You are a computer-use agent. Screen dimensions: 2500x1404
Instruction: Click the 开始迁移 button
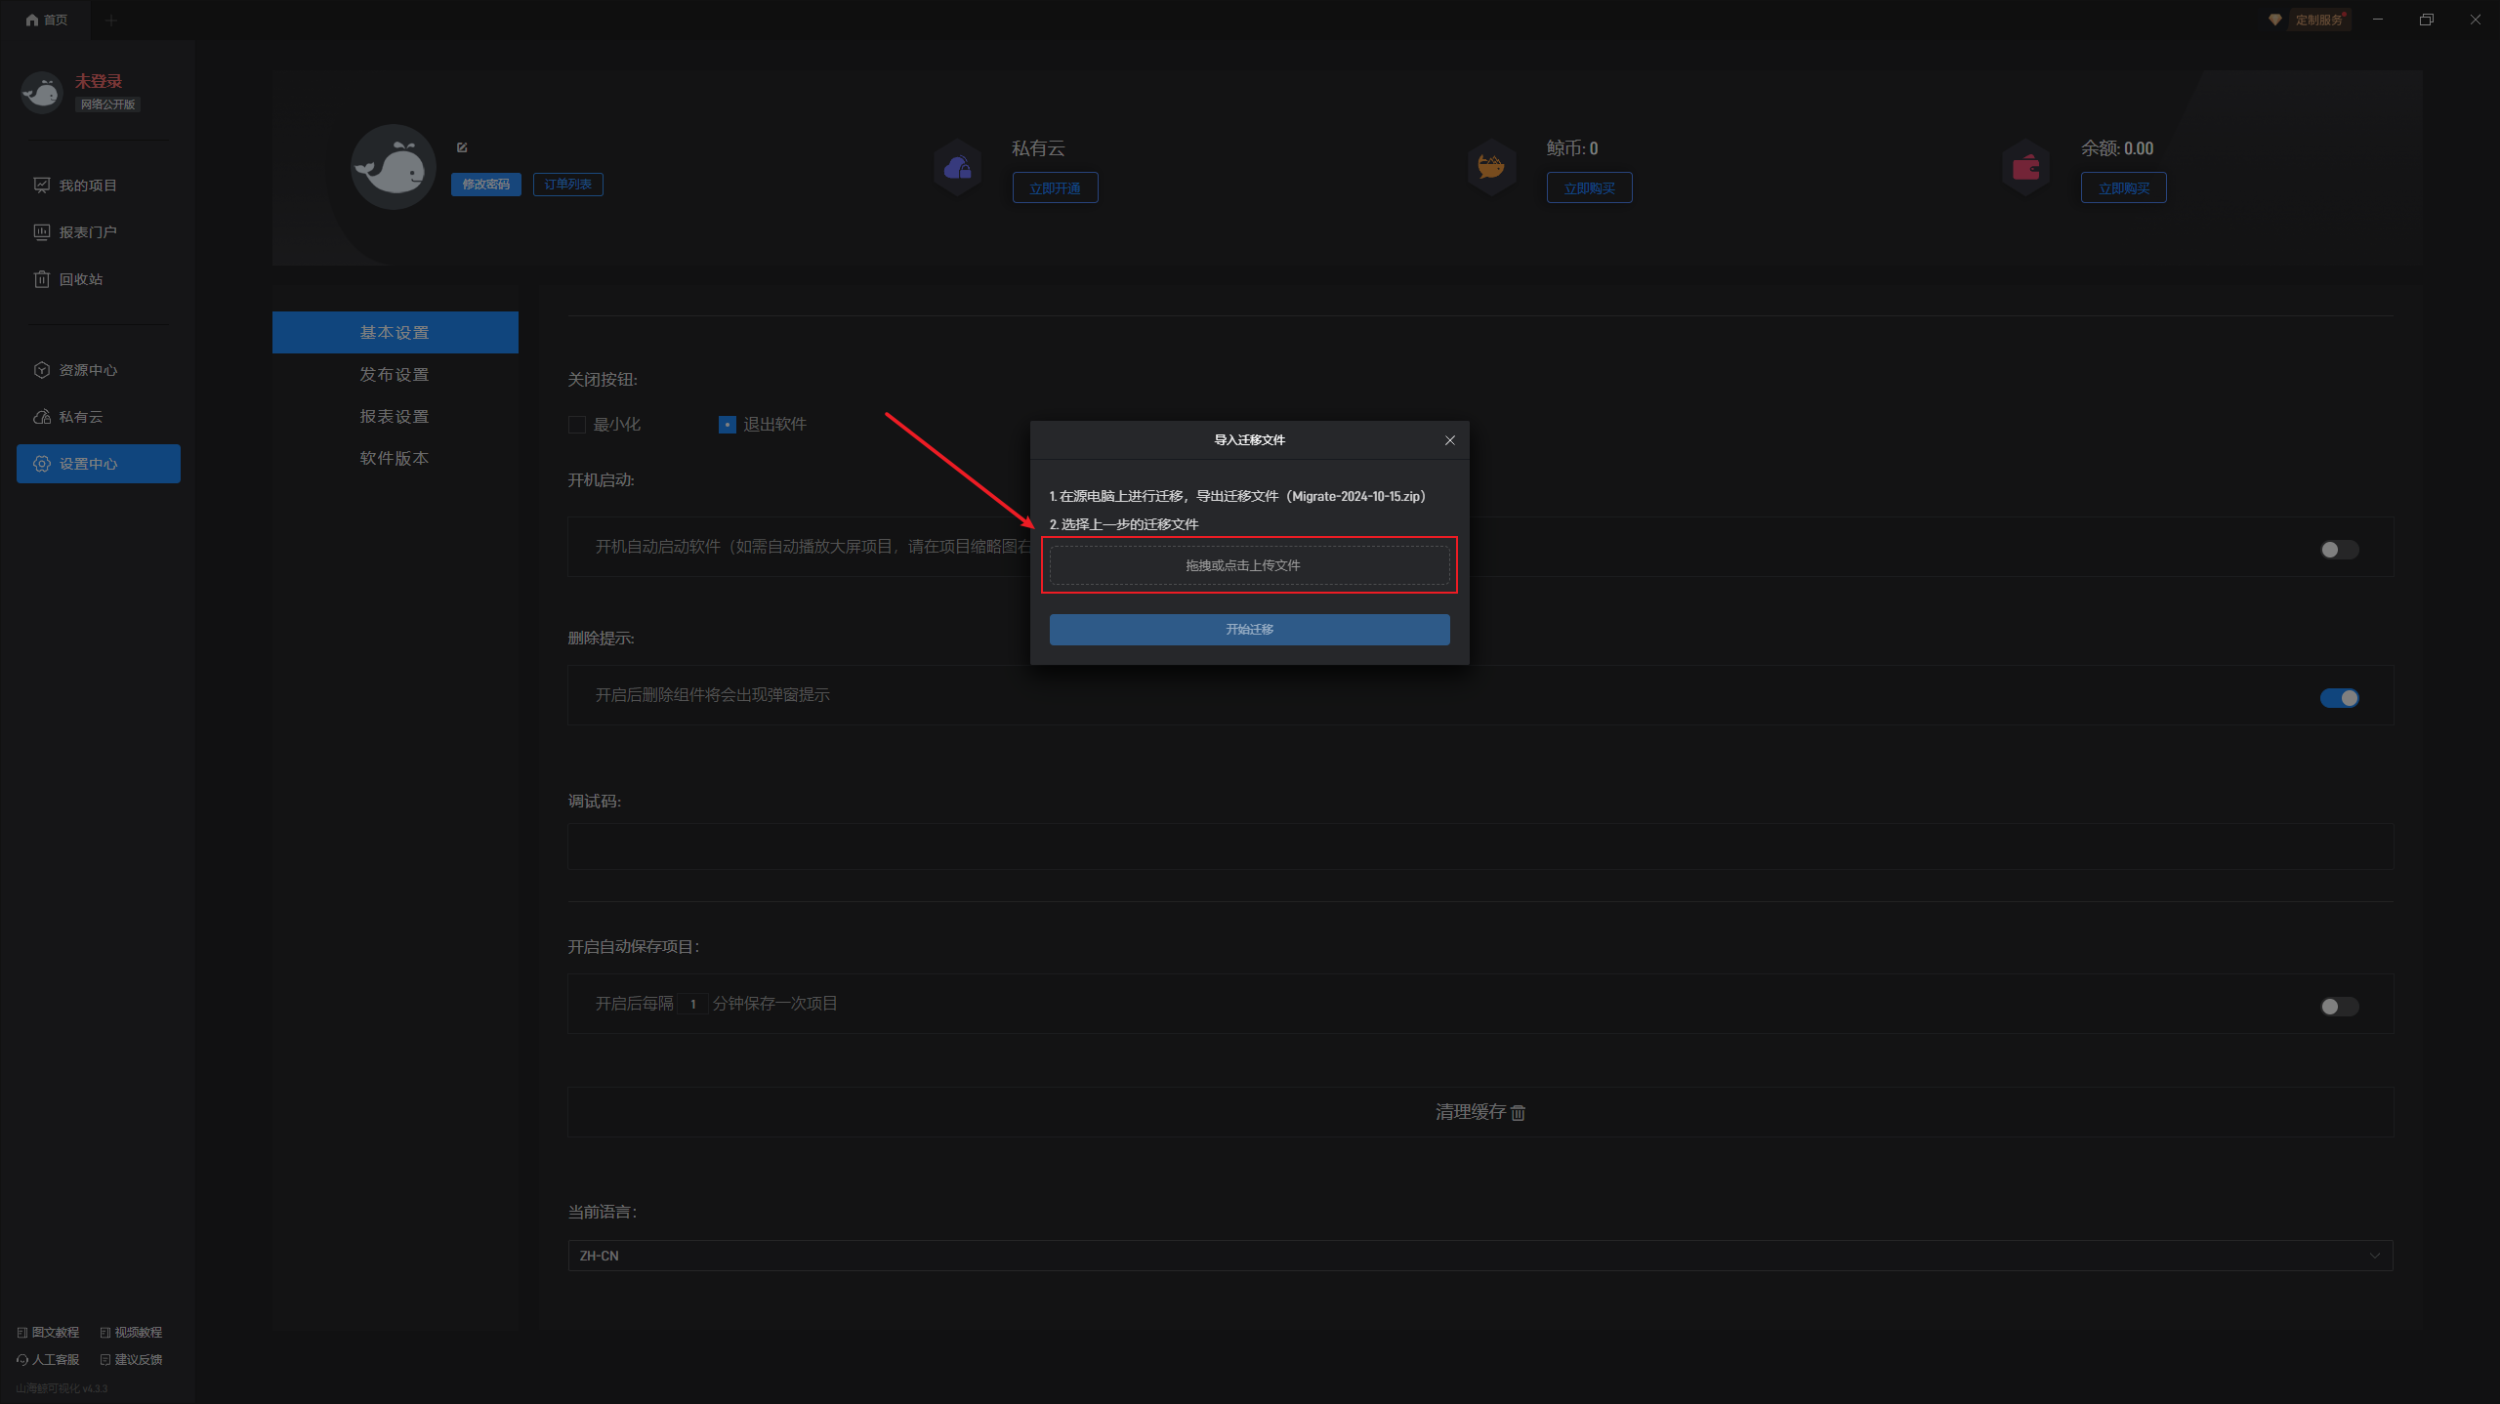1249,630
